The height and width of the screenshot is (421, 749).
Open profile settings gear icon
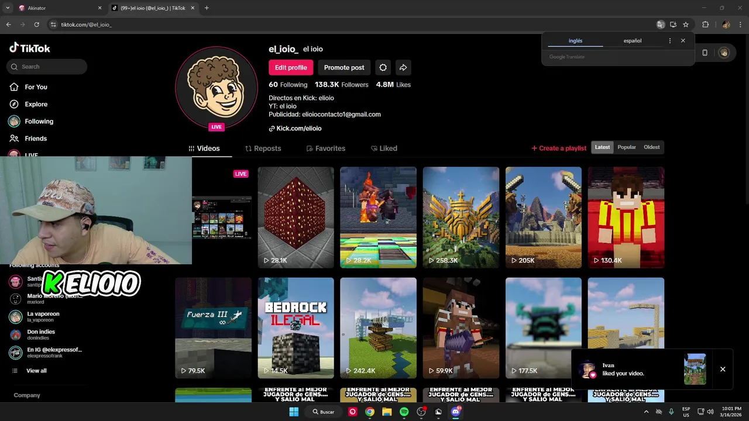[383, 67]
